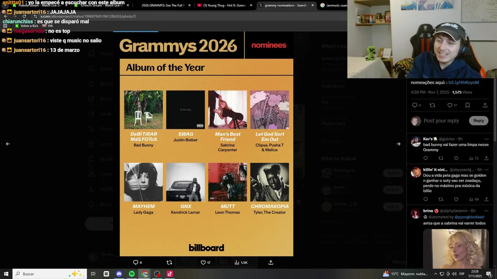Image resolution: width=497 pixels, height=279 pixels.
Task: Switch the ESP input language indicator
Action: [x=462, y=274]
